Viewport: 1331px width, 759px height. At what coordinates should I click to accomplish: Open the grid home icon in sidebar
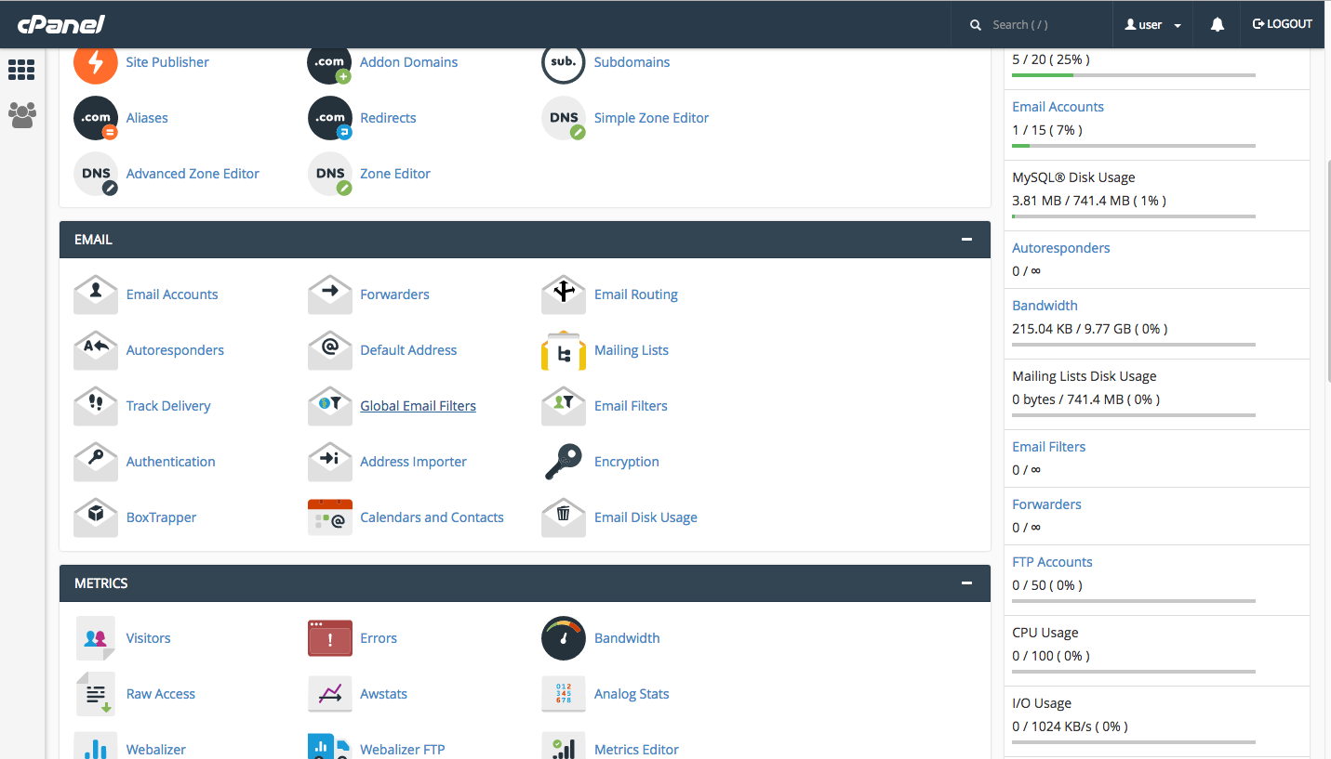pos(21,70)
